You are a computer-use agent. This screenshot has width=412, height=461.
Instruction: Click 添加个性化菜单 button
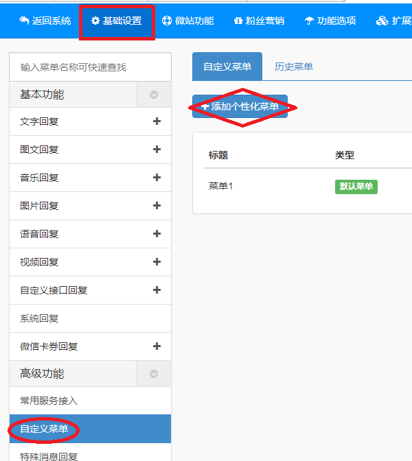[240, 107]
